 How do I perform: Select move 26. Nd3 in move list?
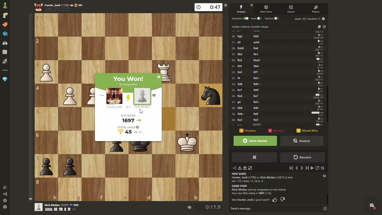tap(256, 36)
